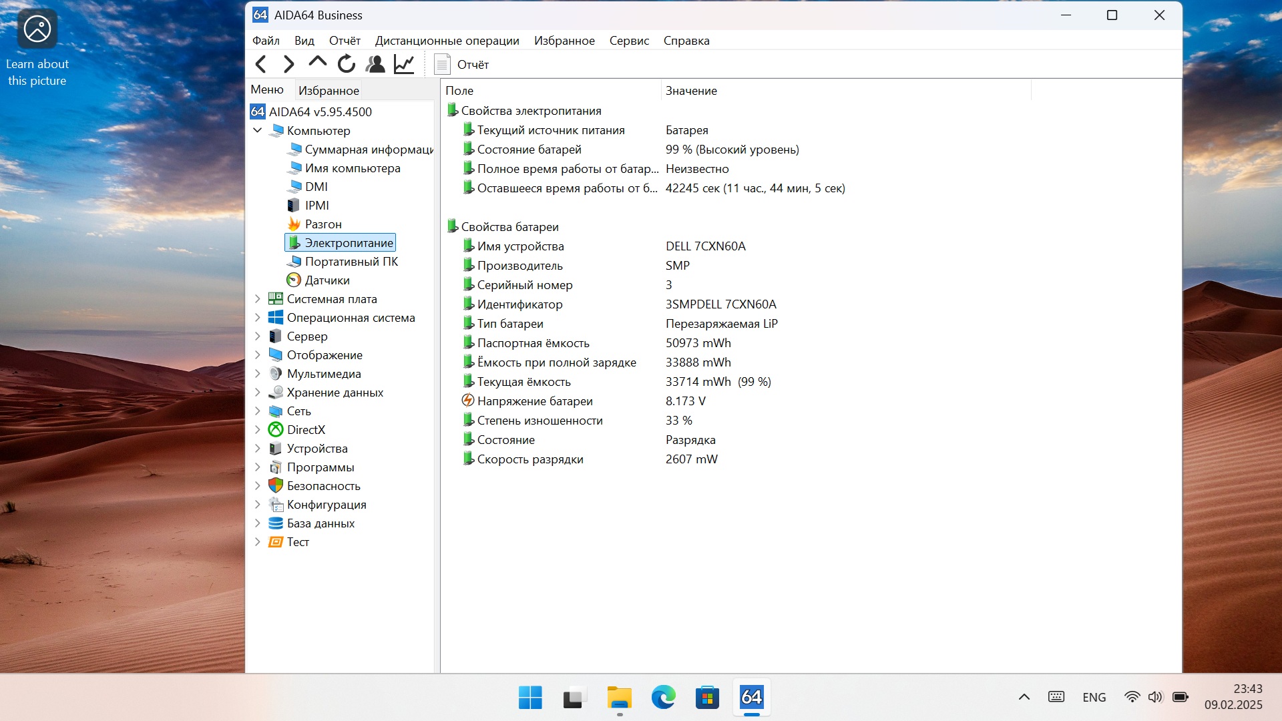Select Имя компьютера in the tree

click(344, 168)
